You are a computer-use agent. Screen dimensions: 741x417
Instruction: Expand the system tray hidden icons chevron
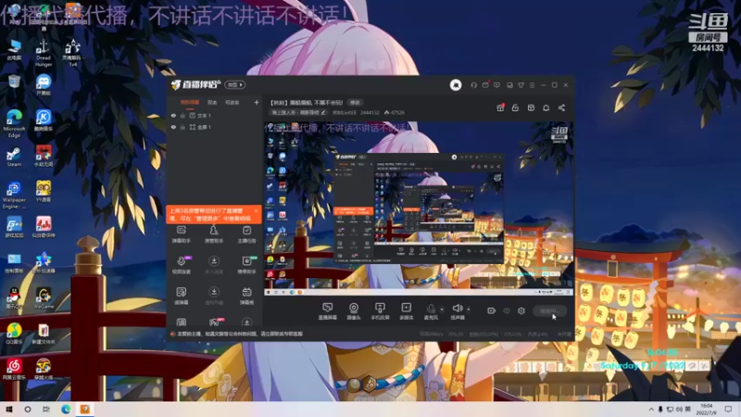[x=651, y=410]
